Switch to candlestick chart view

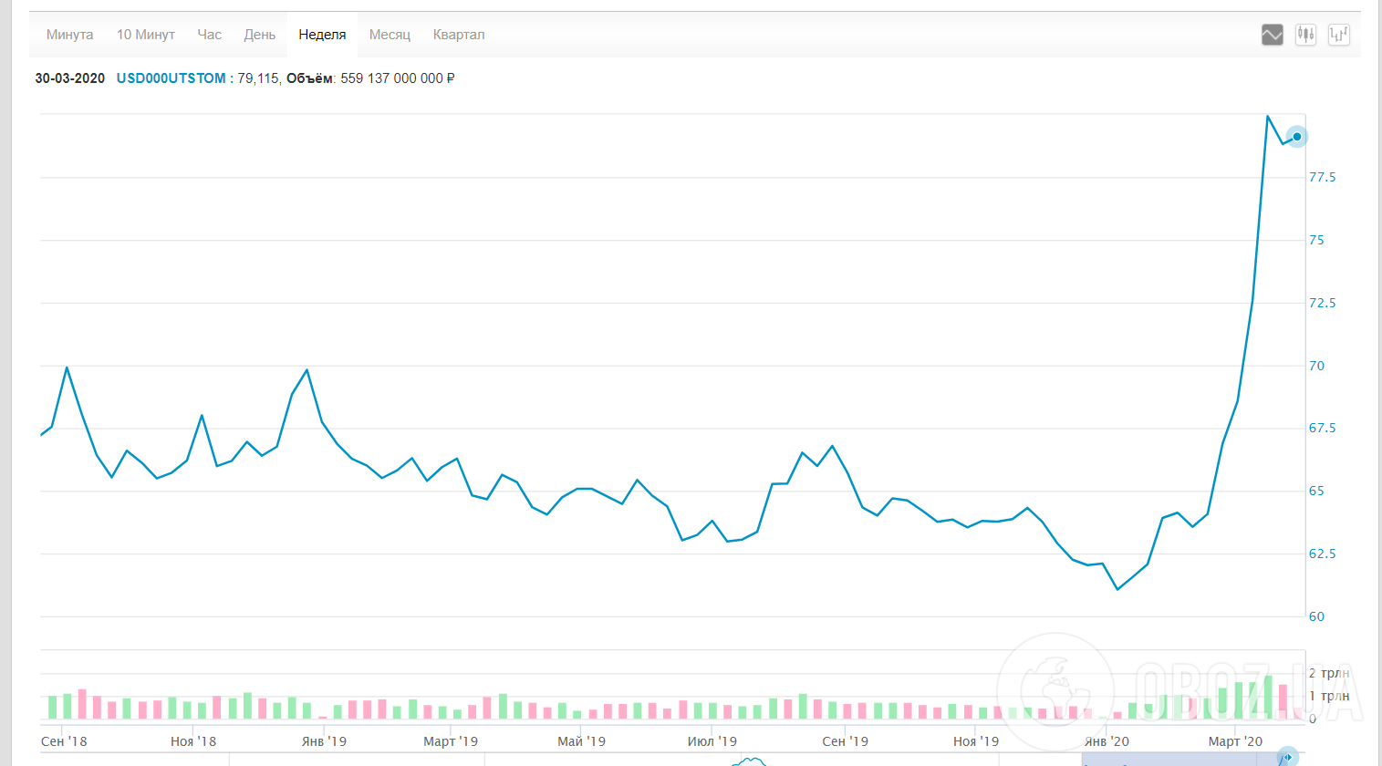1306,35
